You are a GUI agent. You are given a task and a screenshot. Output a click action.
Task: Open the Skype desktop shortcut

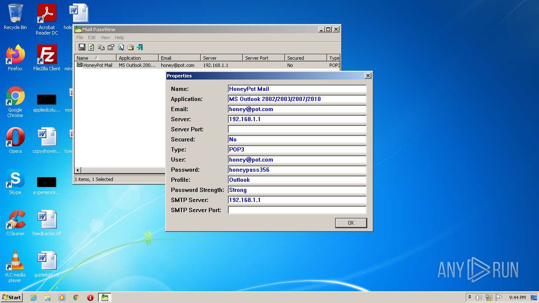click(15, 182)
